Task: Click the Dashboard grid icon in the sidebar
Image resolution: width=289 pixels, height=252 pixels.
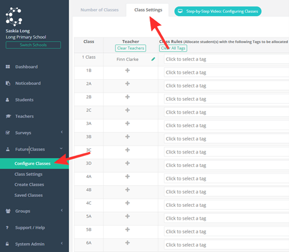Action: pos(8,67)
